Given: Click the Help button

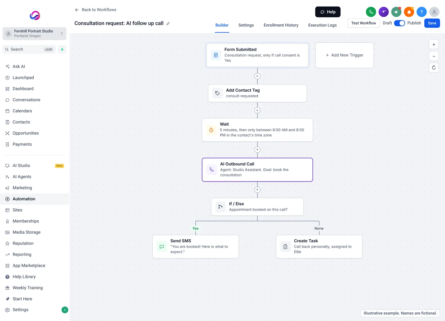Looking at the screenshot, I should click(x=328, y=12).
